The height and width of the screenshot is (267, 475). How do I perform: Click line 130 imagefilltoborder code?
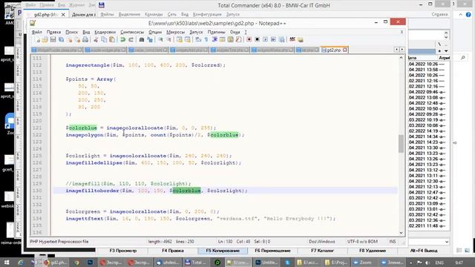[x=157, y=191]
